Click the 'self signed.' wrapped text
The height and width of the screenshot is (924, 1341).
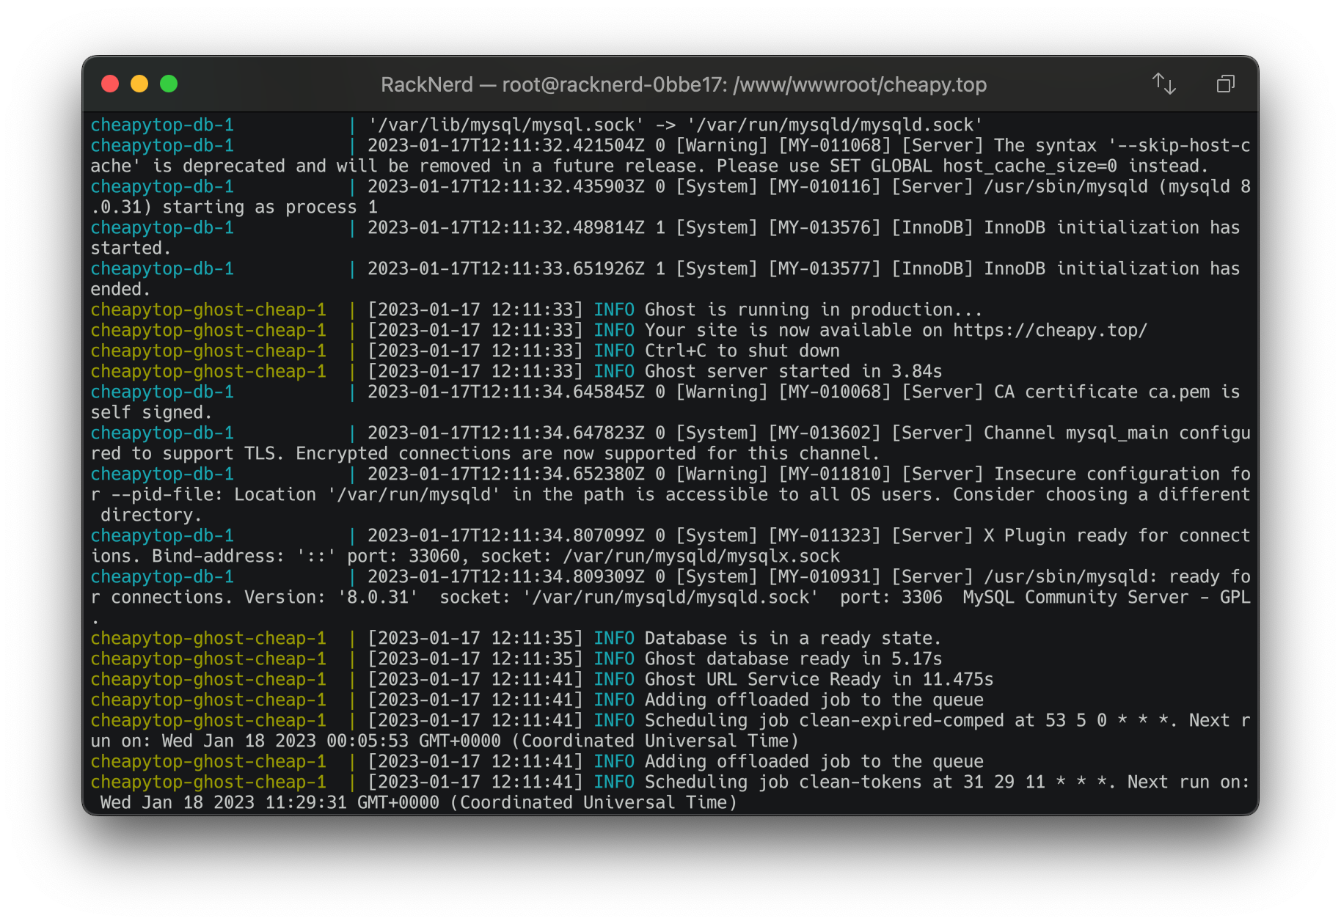click(151, 412)
